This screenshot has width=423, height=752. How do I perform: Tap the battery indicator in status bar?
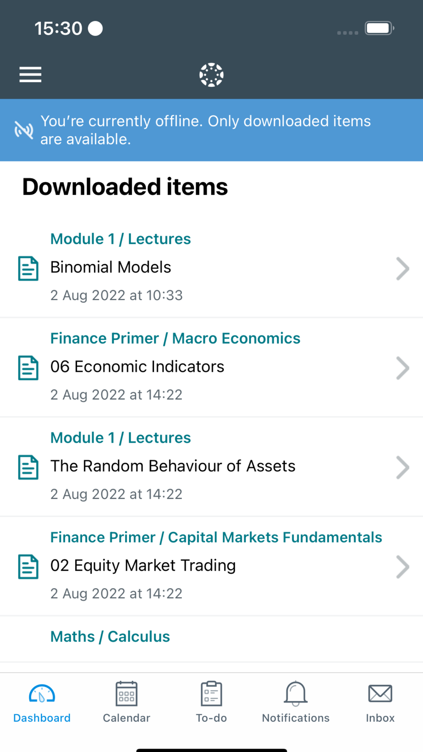379,28
